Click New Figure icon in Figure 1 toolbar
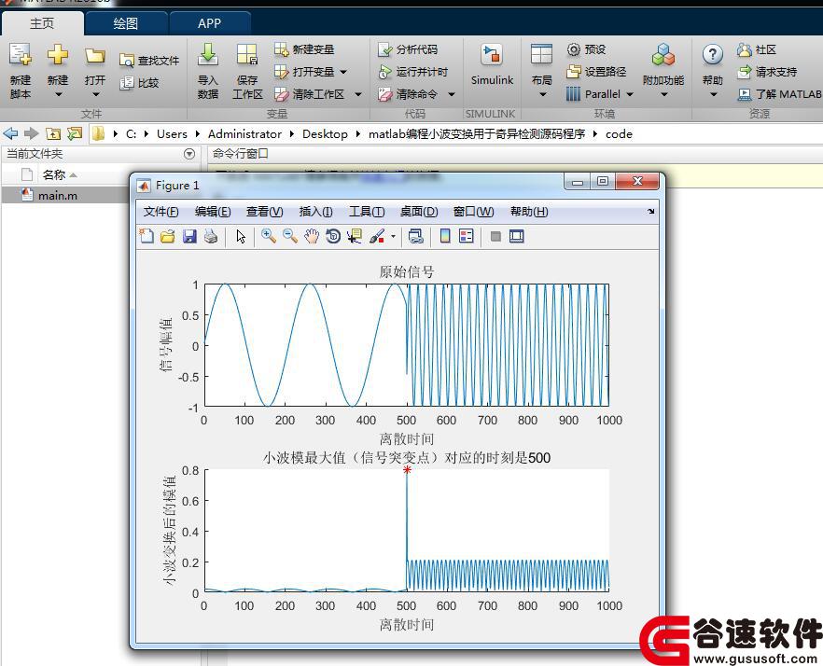Image resolution: width=823 pixels, height=666 pixels. [146, 236]
